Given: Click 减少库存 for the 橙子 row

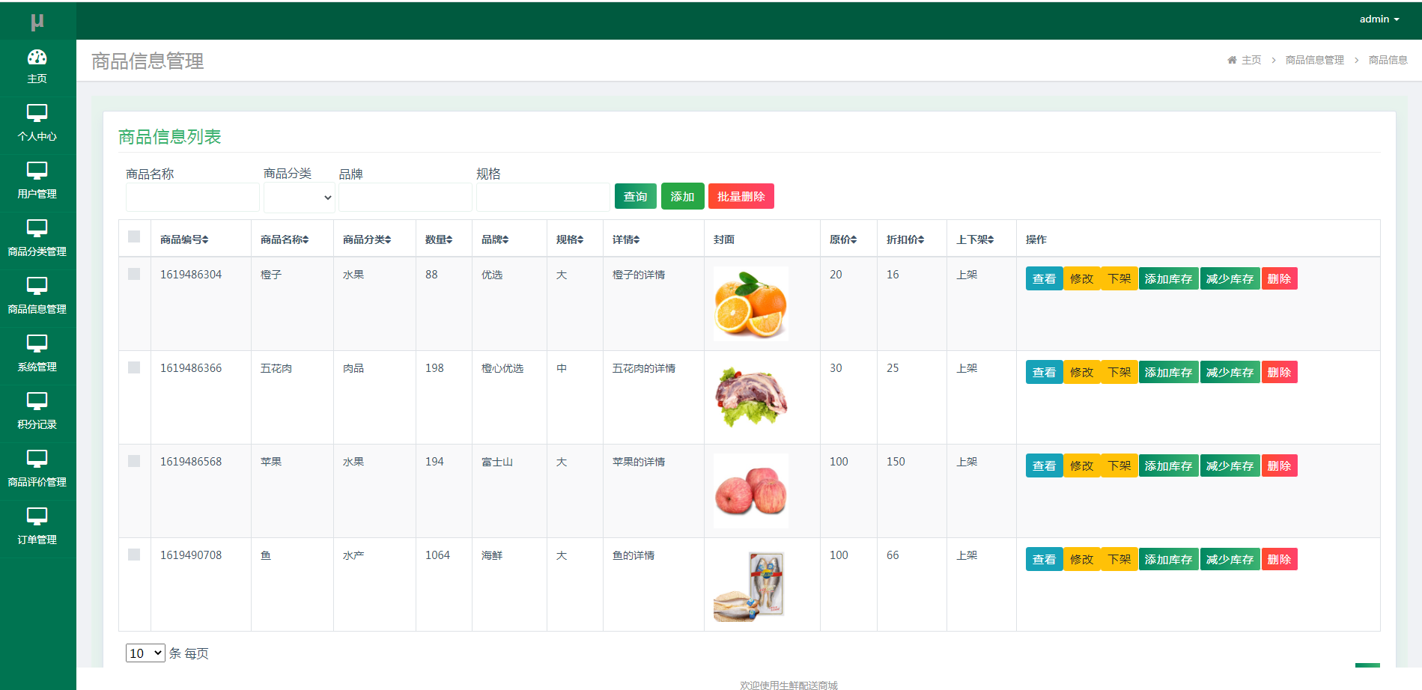Looking at the screenshot, I should (1230, 278).
